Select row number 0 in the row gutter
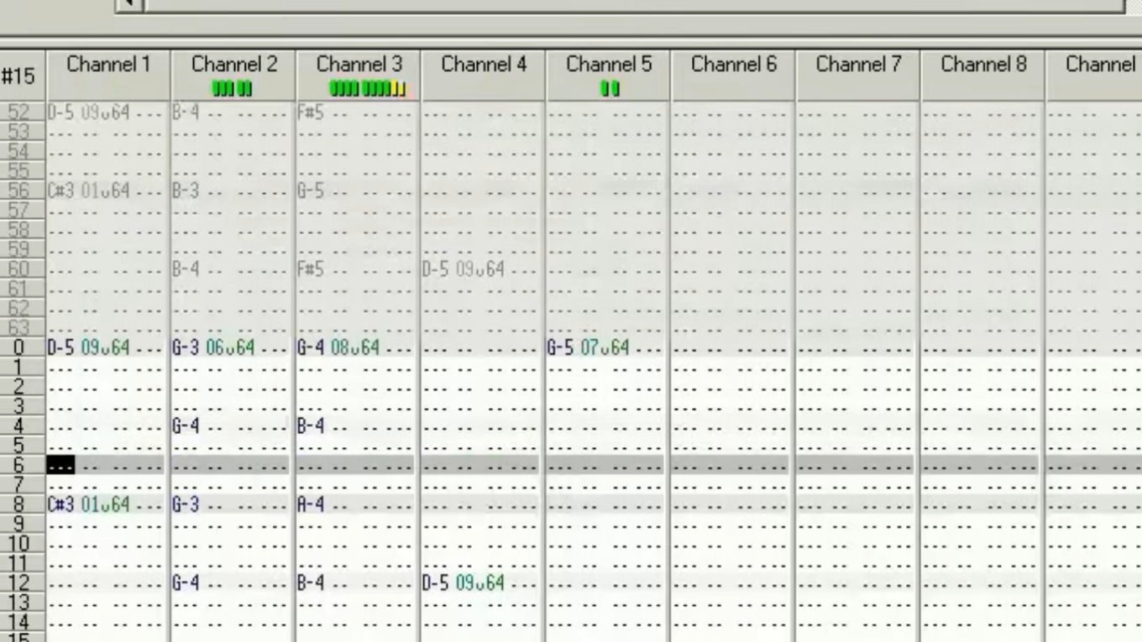 tap(18, 347)
